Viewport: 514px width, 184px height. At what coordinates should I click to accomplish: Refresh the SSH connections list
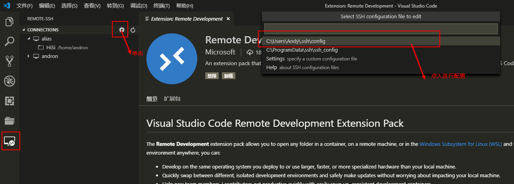click(x=133, y=30)
